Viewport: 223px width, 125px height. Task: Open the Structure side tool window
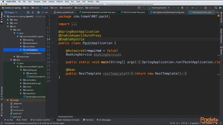[x=1, y=93]
